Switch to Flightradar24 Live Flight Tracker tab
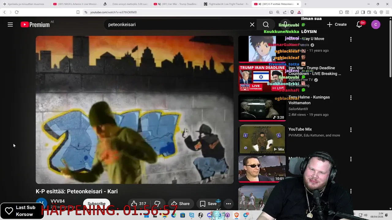This screenshot has height=220, width=392. (226, 4)
